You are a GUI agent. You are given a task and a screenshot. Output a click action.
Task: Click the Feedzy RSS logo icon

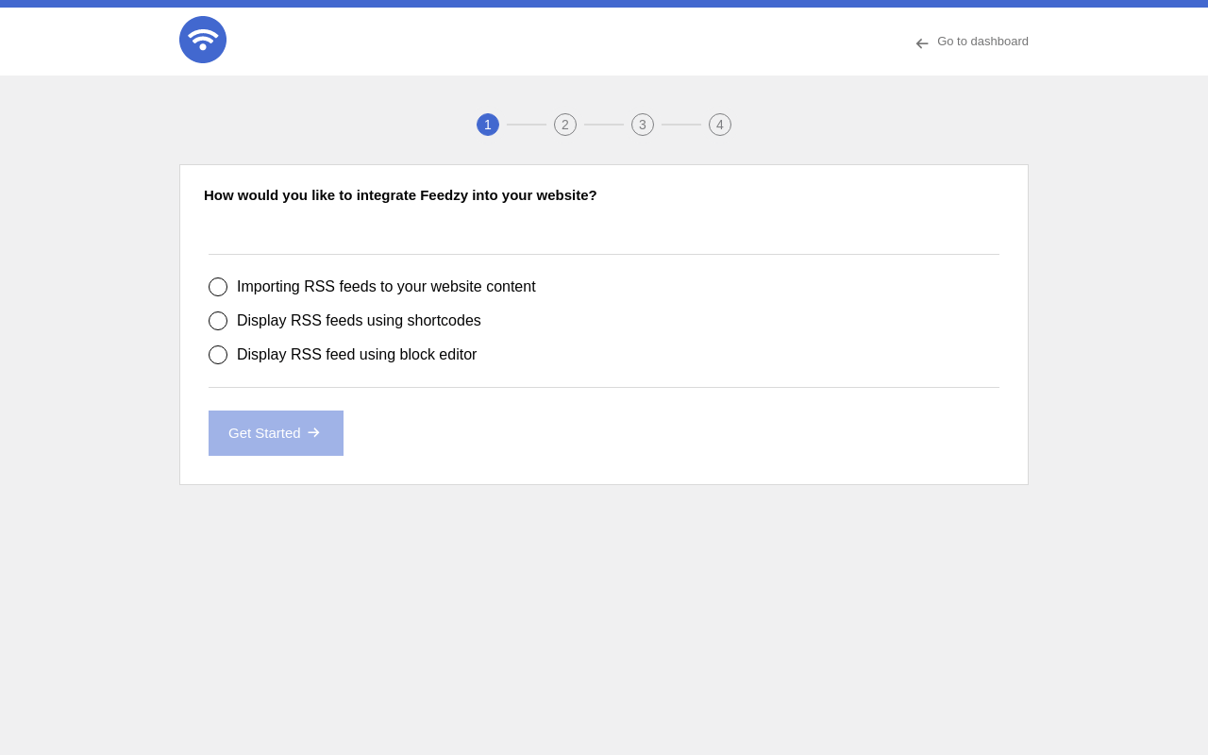click(x=203, y=40)
